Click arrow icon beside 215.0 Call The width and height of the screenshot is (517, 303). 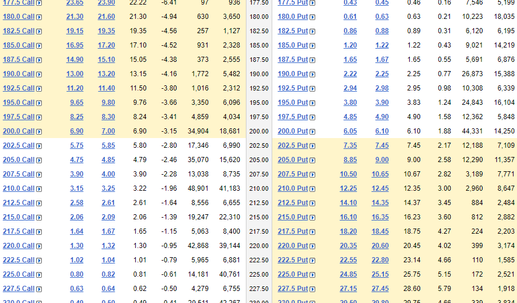point(39,218)
